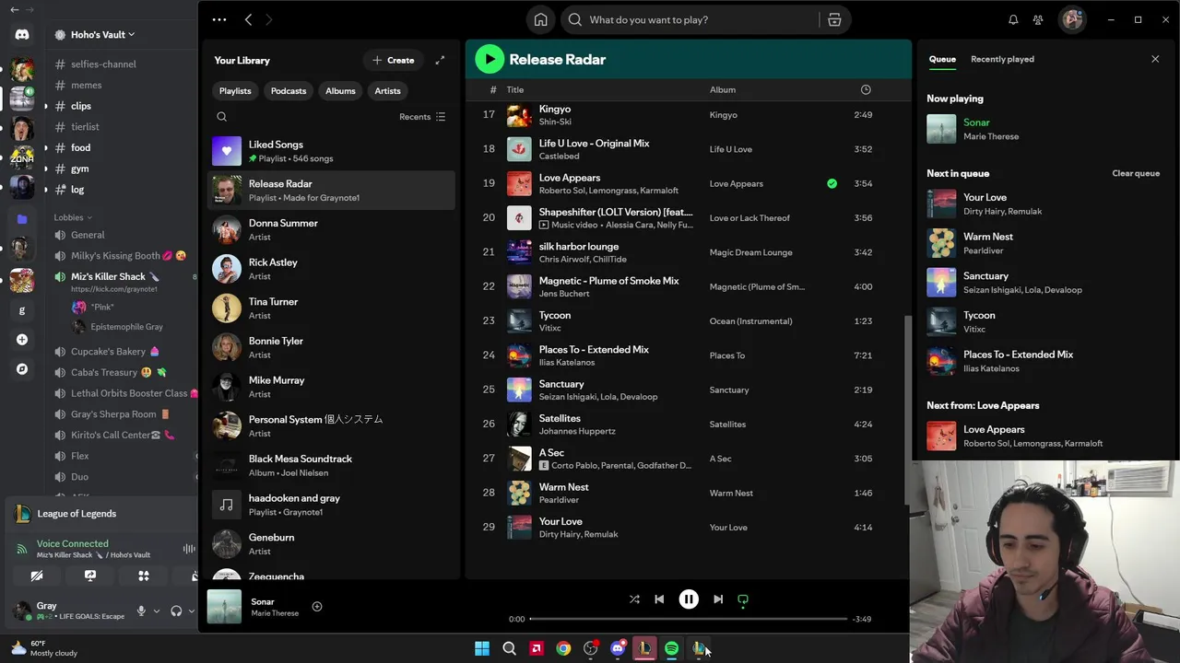
Task: Open Hoho's Vault server dropdown in Discord
Action: click(x=101, y=35)
